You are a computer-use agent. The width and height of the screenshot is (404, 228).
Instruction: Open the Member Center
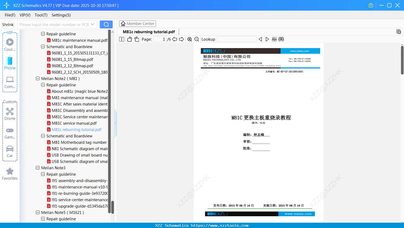pos(137,23)
